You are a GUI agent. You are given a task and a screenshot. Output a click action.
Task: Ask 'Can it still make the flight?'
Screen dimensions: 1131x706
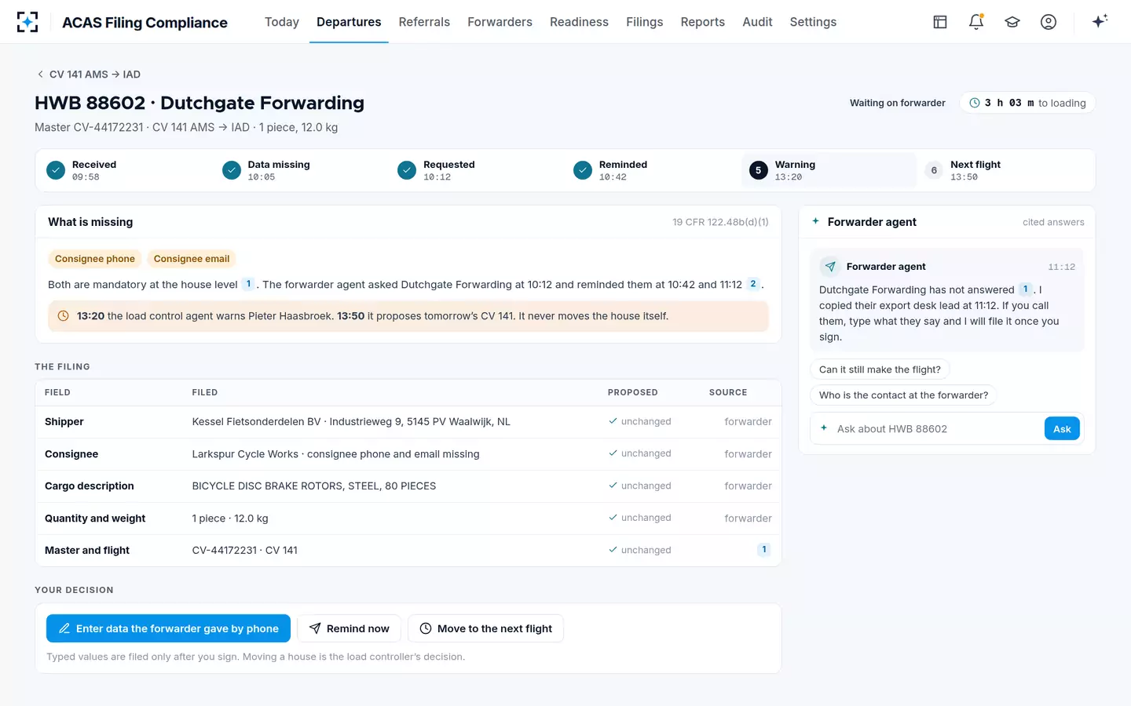click(x=880, y=369)
